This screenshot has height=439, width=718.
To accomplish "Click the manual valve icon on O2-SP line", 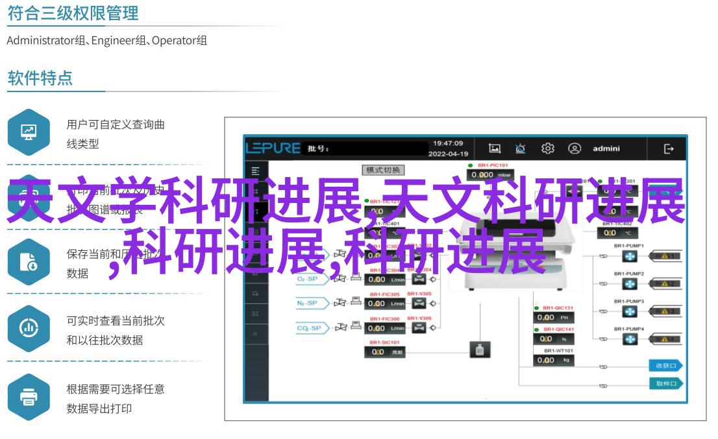I will [x=340, y=278].
